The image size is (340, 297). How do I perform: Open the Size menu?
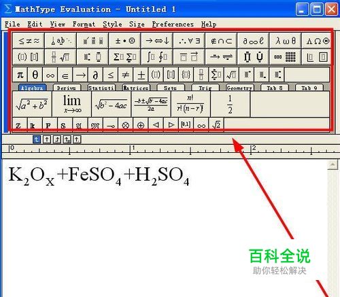pos(137,24)
